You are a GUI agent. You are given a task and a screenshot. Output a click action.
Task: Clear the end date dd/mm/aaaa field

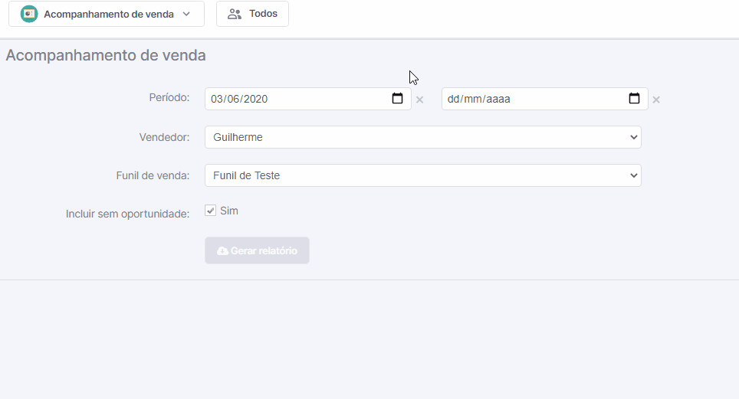click(656, 100)
